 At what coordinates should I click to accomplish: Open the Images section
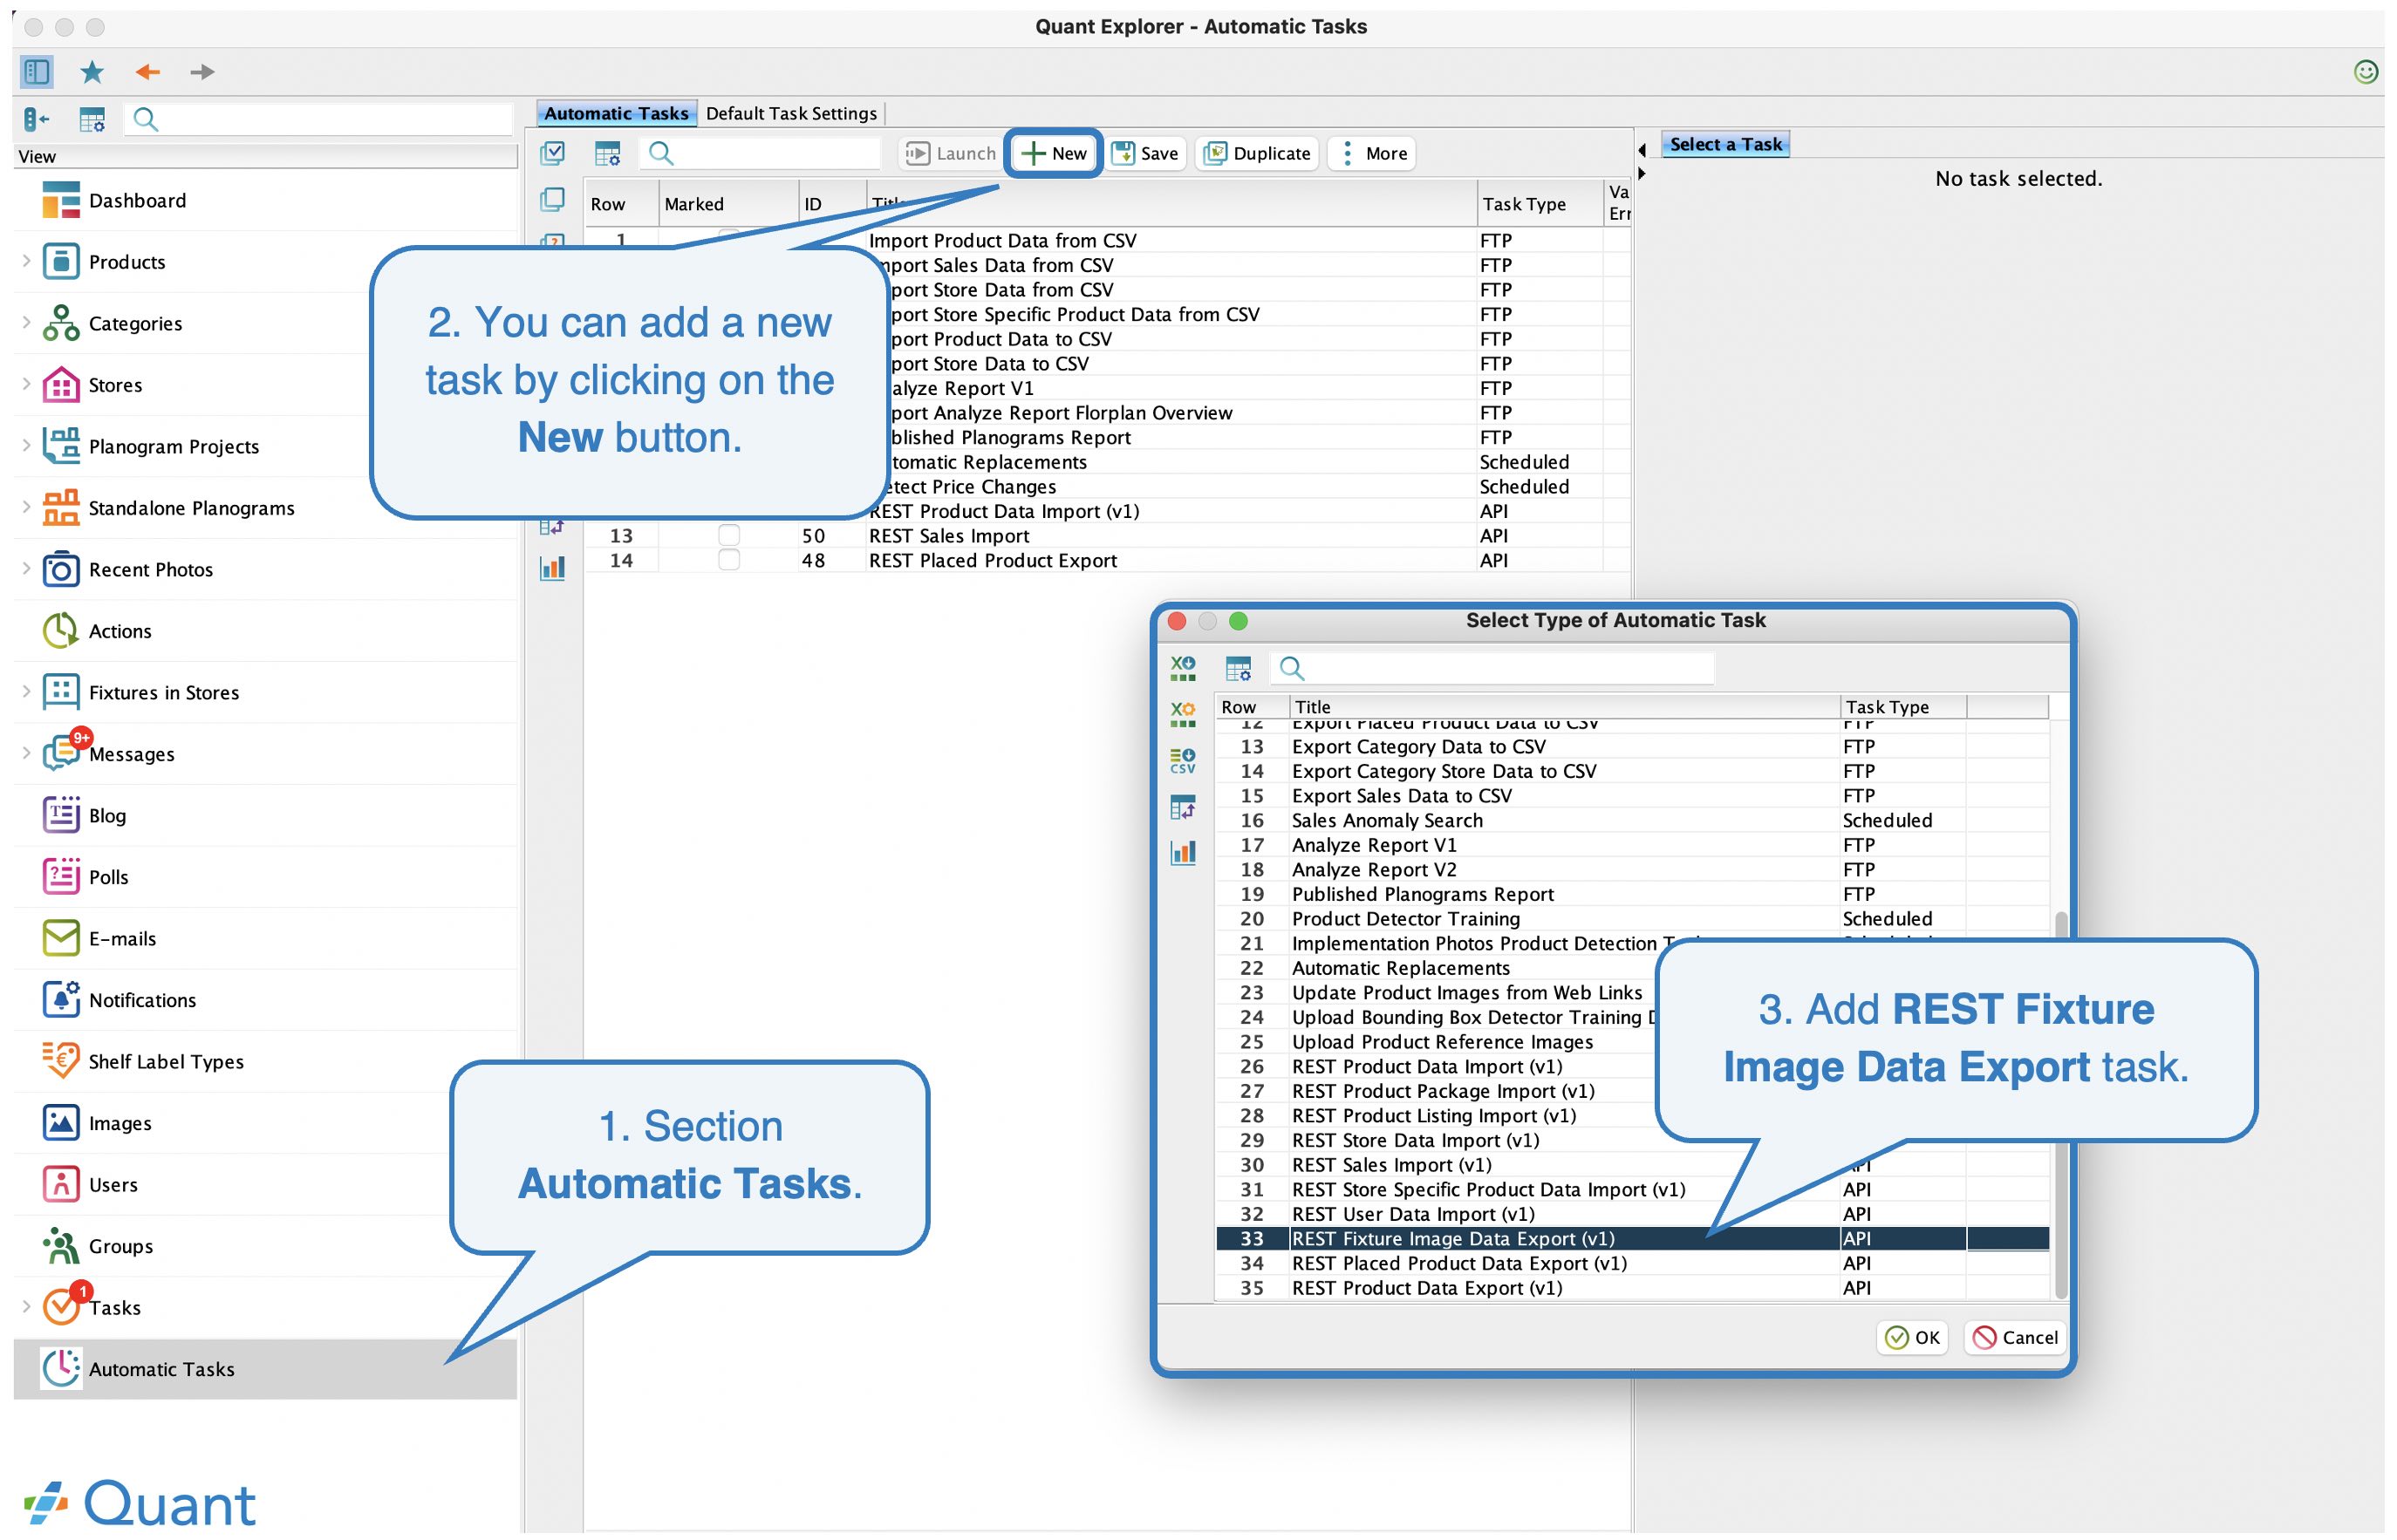pos(119,1123)
